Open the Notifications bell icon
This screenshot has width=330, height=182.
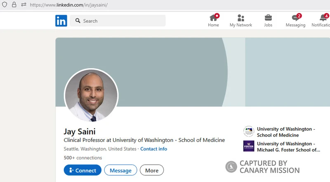pos(323,18)
